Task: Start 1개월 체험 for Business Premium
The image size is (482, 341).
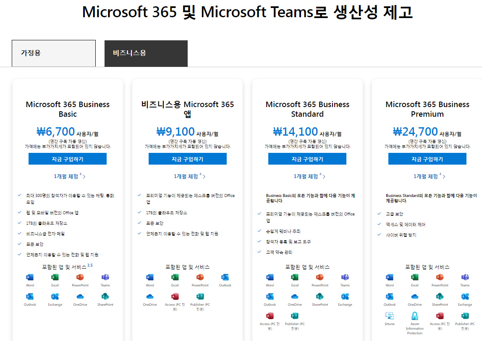Action: click(429, 176)
